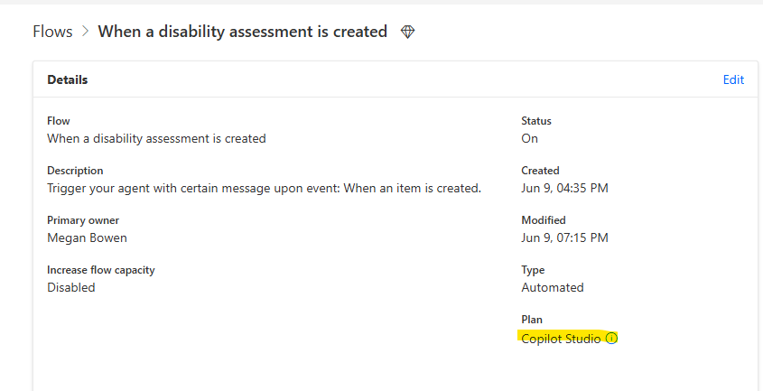
Task: Select the page title 'When a disability assessment is created'
Action: [x=242, y=32]
